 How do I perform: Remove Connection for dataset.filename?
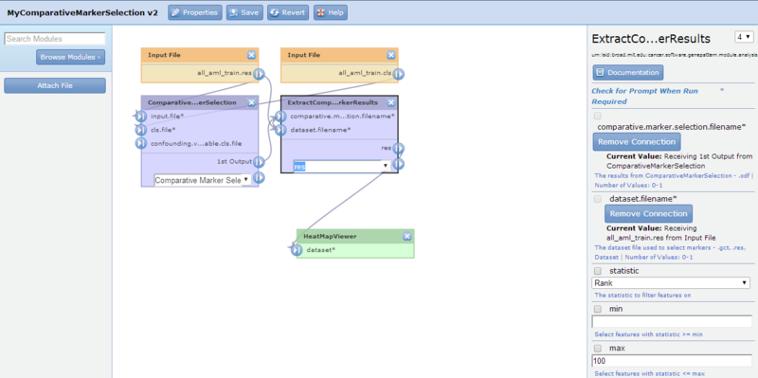coord(648,214)
